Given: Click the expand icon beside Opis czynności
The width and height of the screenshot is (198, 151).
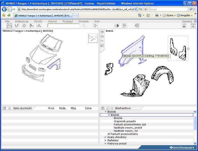Looking at the screenshot, I should click(x=4, y=108).
